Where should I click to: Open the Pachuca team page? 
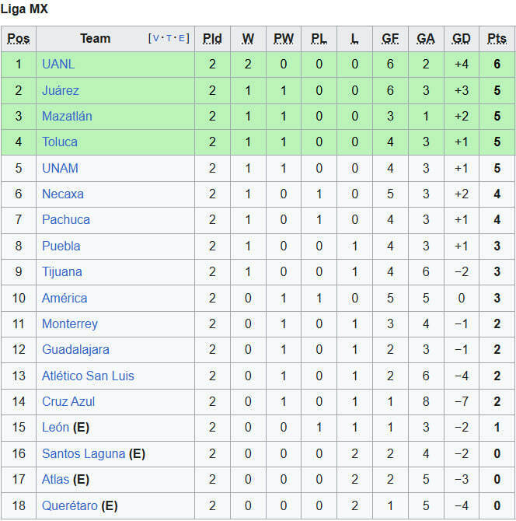tap(66, 219)
